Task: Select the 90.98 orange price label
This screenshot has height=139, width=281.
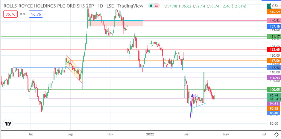Action: tap(273, 108)
